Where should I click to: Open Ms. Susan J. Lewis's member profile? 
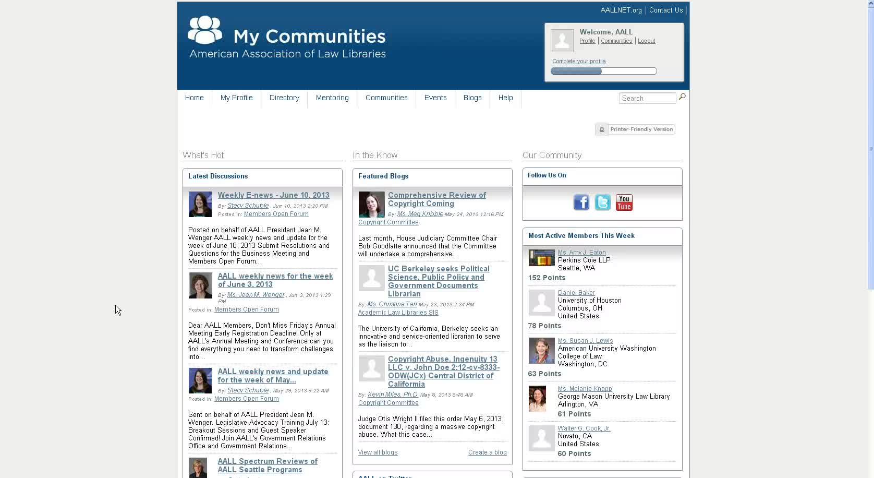tap(586, 341)
